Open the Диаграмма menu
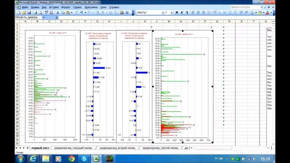 click(x=91, y=7)
